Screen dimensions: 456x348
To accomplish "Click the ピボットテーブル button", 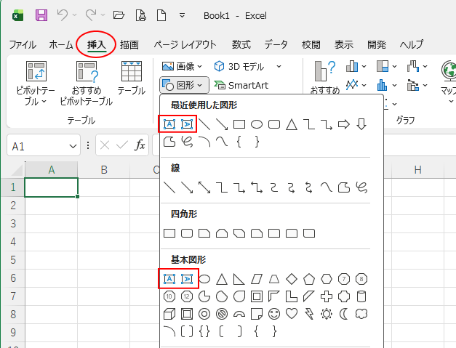I will (36, 83).
